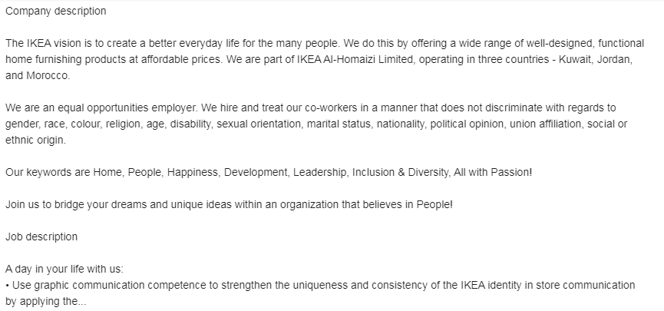Click the 'A day in your life with us:' line
The image size is (664, 311).
click(64, 269)
